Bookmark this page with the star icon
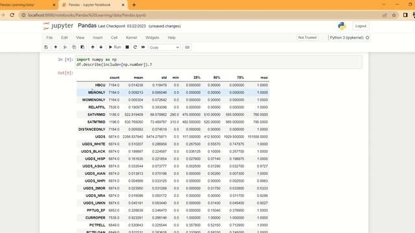 coord(394,15)
